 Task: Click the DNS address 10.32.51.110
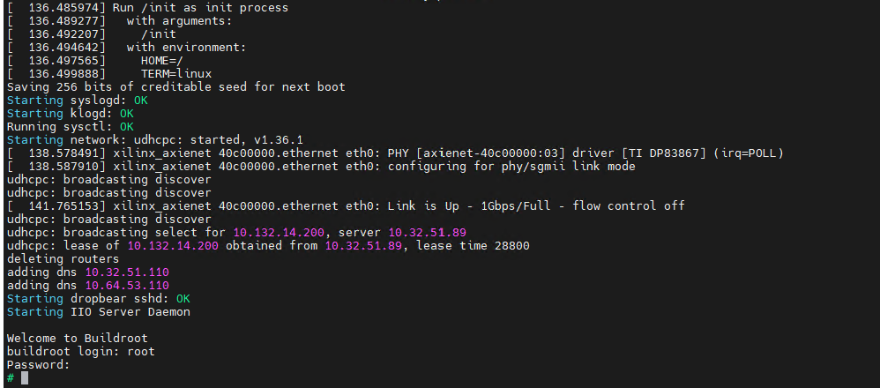(126, 272)
